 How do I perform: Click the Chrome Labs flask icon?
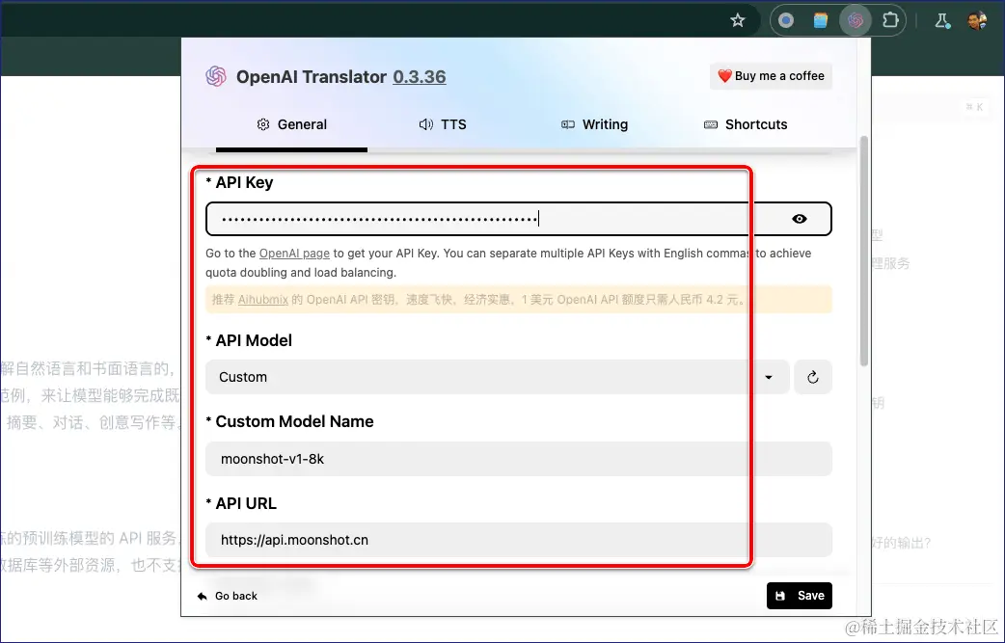tap(942, 20)
